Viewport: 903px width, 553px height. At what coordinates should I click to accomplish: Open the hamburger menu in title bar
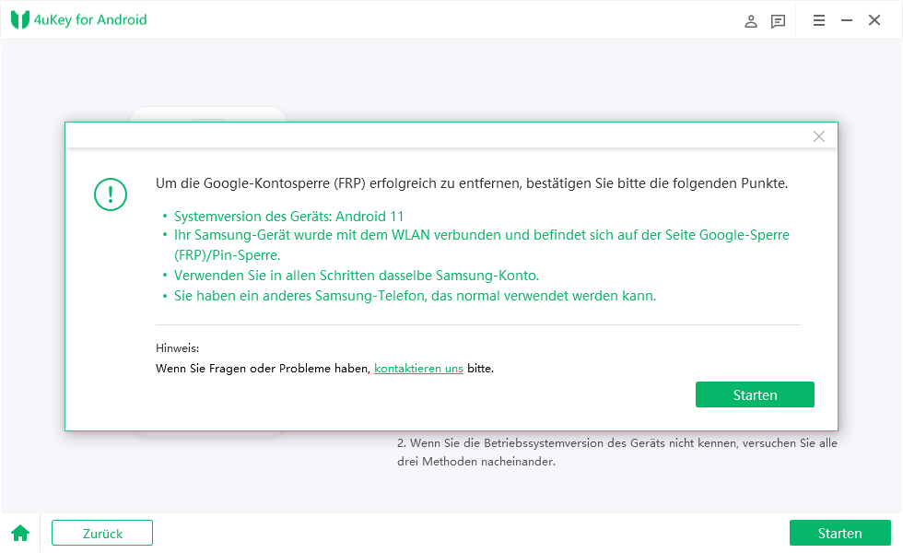[818, 20]
